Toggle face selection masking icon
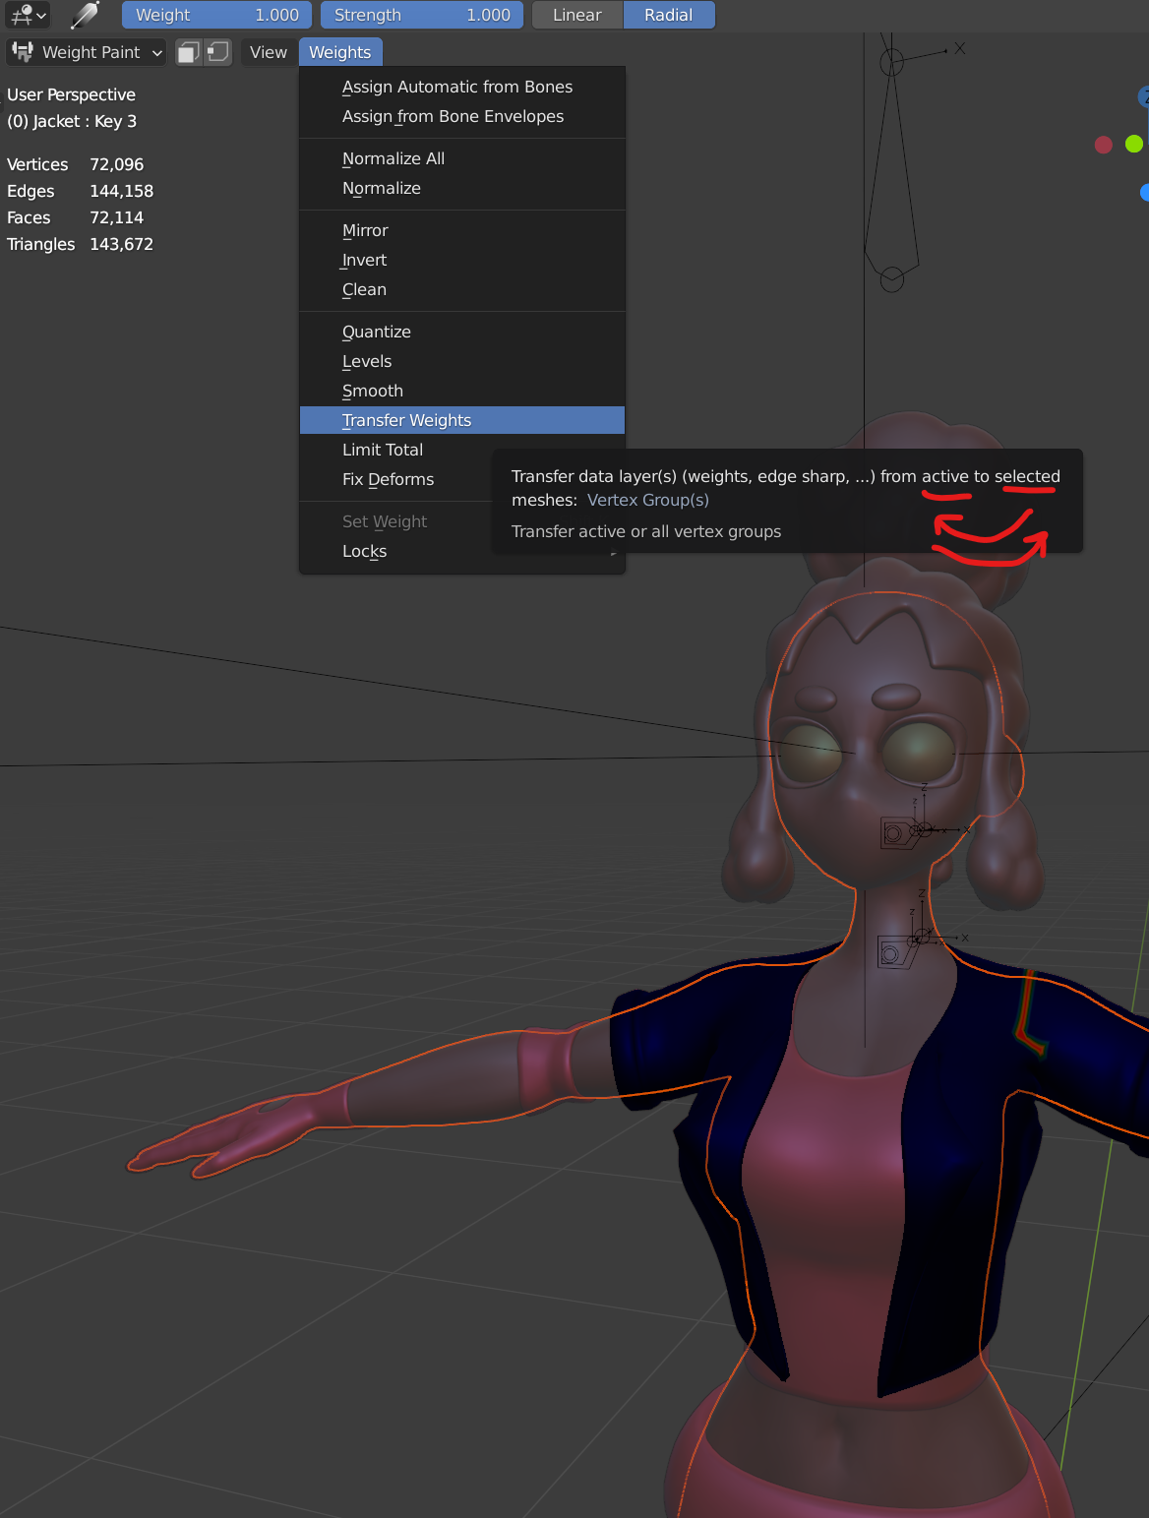 (x=189, y=52)
